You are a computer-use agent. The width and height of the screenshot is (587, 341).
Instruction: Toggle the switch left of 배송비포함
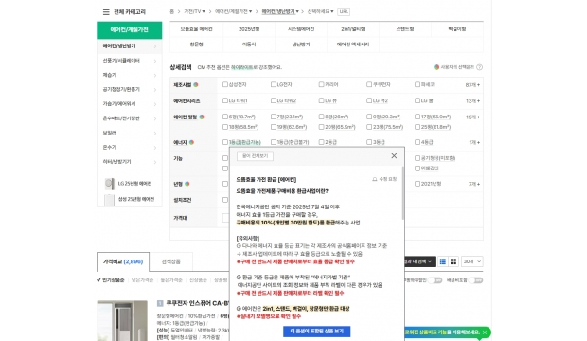point(436,280)
